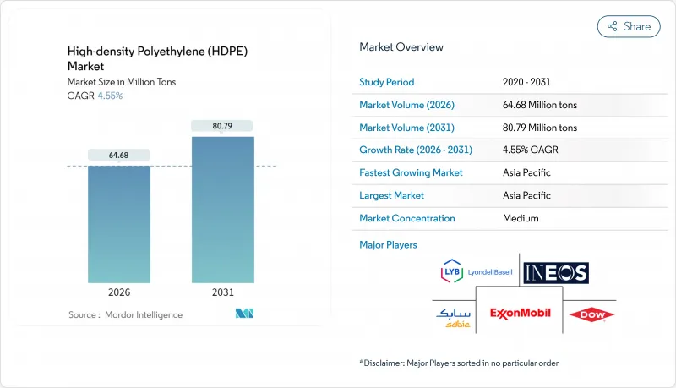Click the Share button
The height and width of the screenshot is (388, 676).
tap(629, 26)
